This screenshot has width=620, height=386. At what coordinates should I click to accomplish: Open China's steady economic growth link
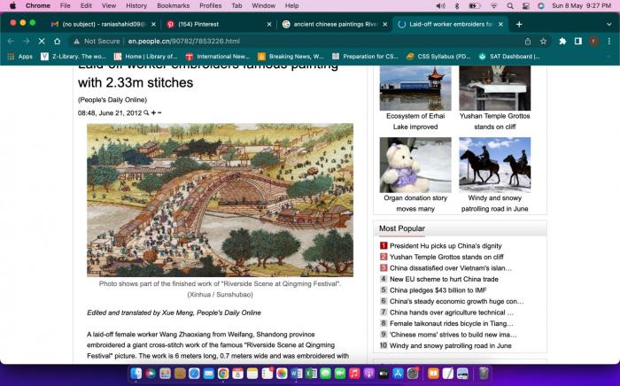[457, 301]
